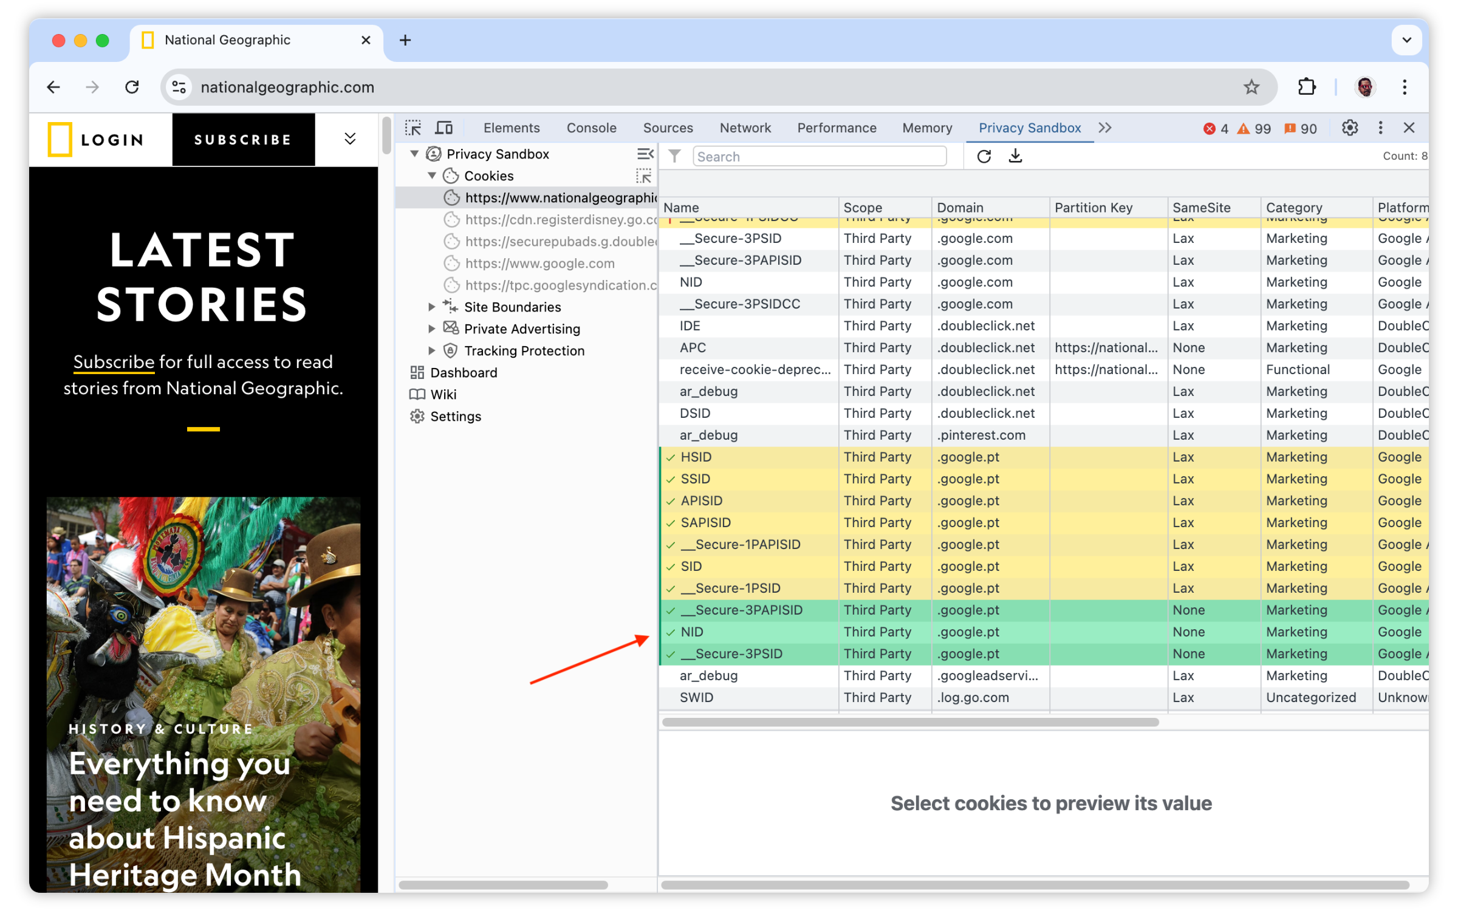Refresh the cookies table

point(984,156)
